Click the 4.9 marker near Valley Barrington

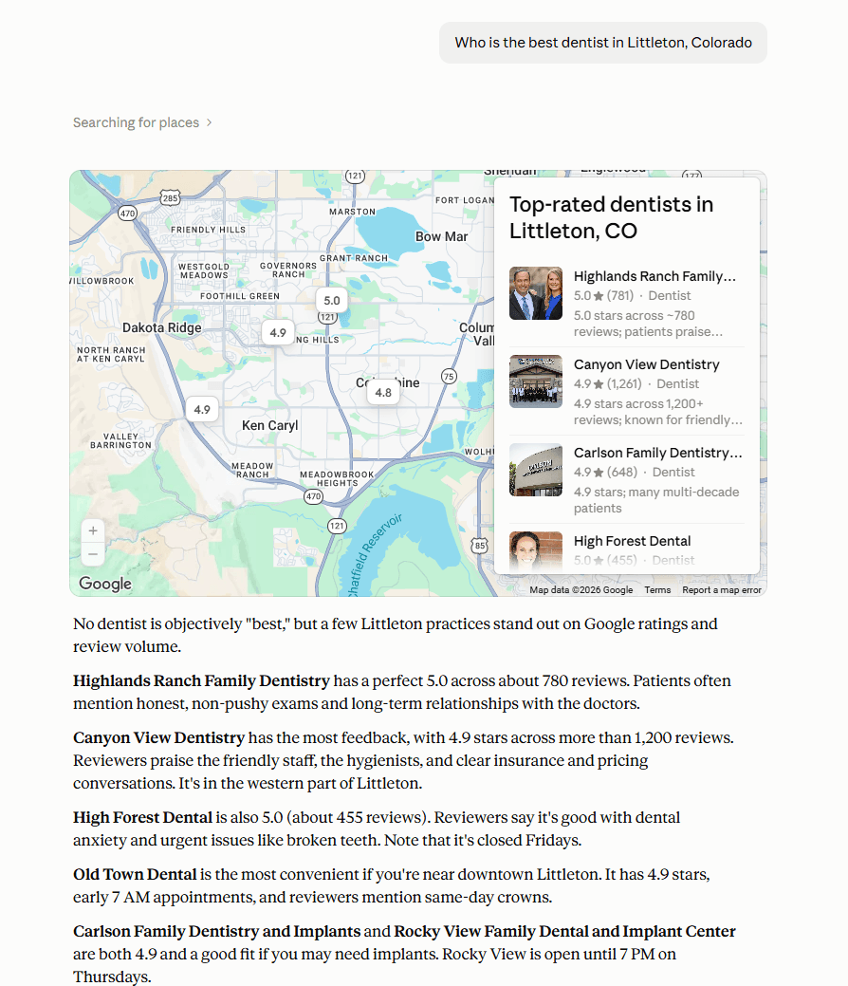pos(202,409)
